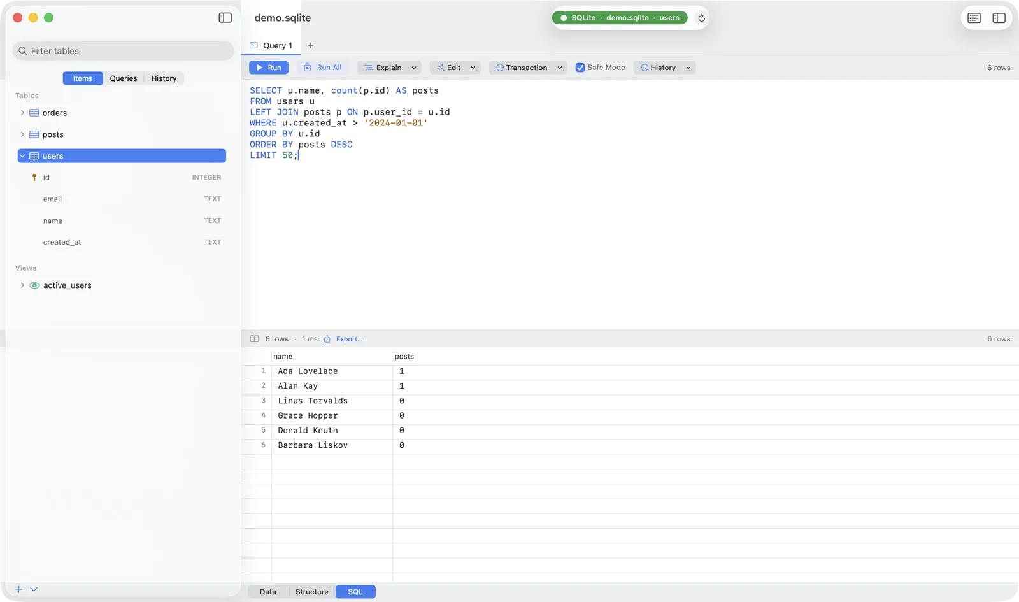Toggle the right sidebar panel icon
Viewport: 1019px width, 602px height.
coord(999,18)
